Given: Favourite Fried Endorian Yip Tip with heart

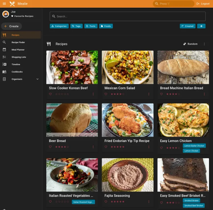Looking at the screenshot, I should 106,147.
